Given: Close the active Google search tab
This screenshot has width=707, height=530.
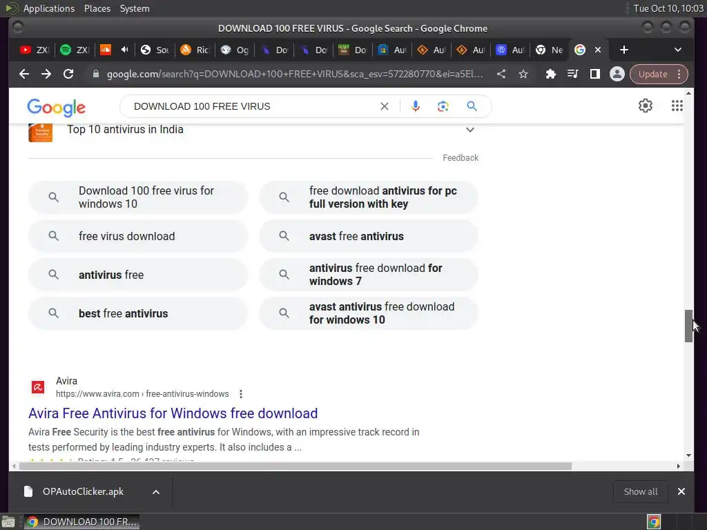Looking at the screenshot, I should point(598,50).
